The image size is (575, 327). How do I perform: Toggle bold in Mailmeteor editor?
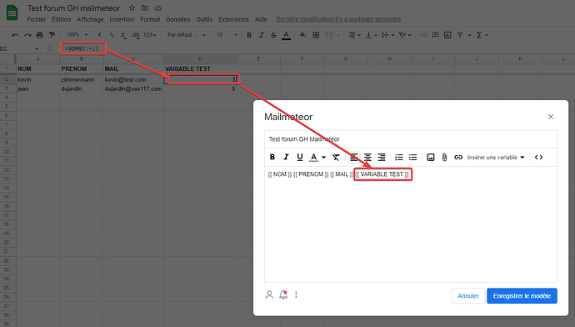tap(272, 157)
